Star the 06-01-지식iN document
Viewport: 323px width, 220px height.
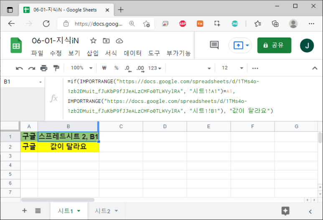[93, 41]
